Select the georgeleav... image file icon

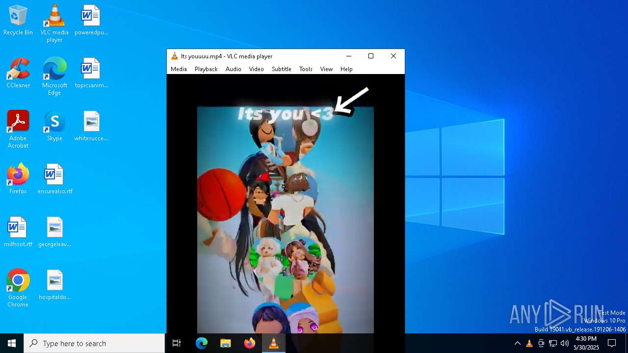(54, 232)
